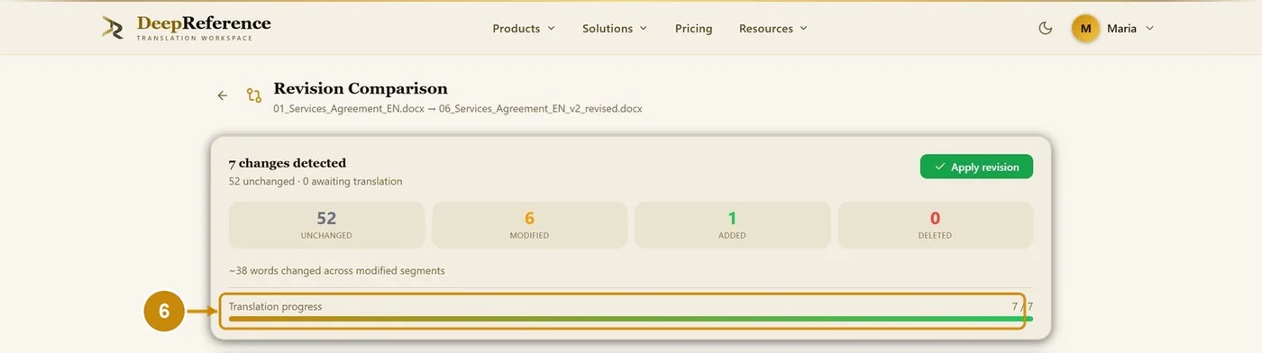Open Maria's avatar badge
This screenshot has height=353, width=1262.
[1085, 29]
